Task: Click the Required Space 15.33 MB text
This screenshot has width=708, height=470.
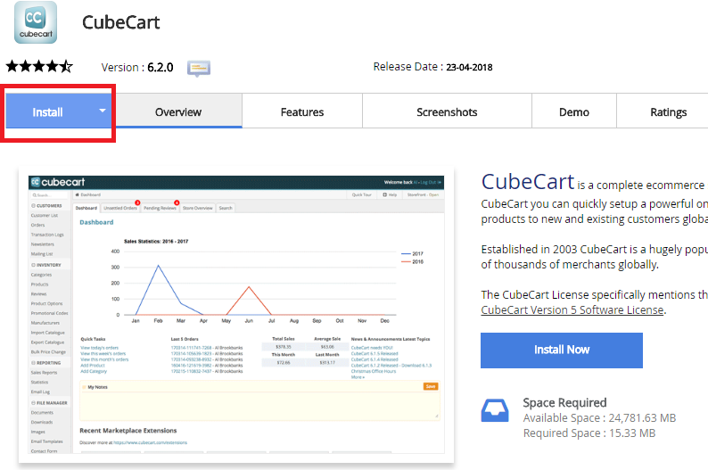Action: (589, 433)
